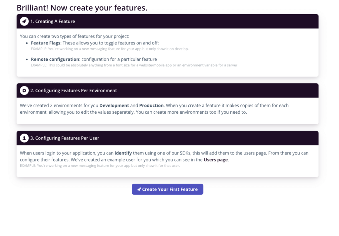Screen dimensions: 339x236
Task: Click the font size example under Remote configuration
Action: coord(134,65)
